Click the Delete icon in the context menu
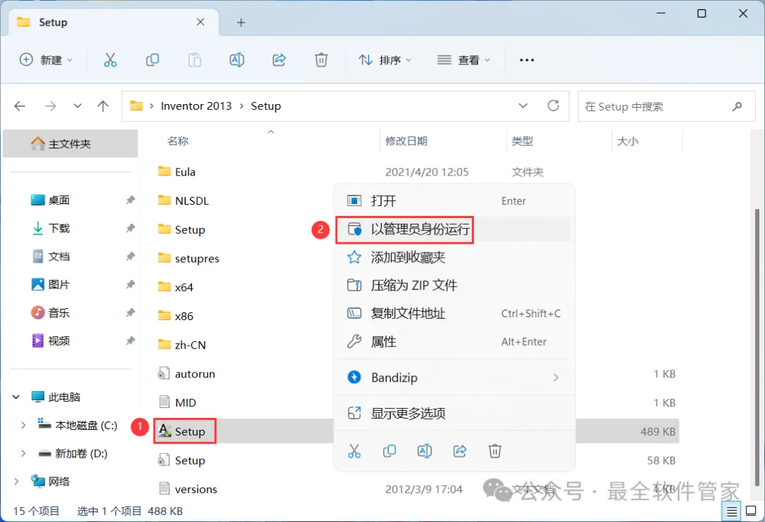 click(x=494, y=450)
